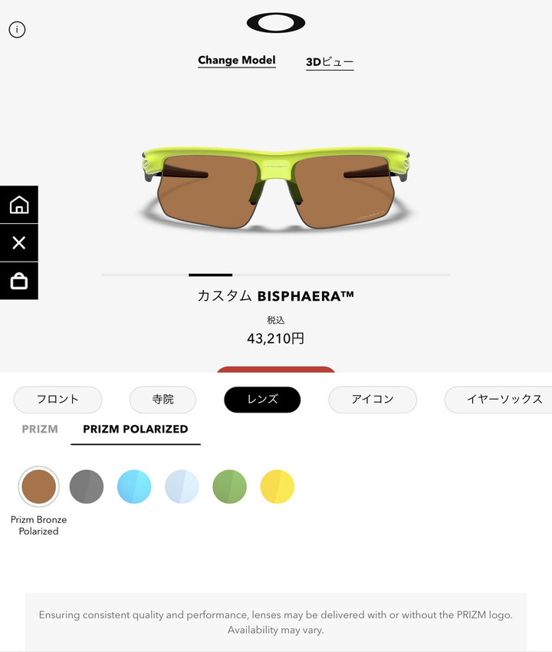Click the info icon at top left

[17, 29]
